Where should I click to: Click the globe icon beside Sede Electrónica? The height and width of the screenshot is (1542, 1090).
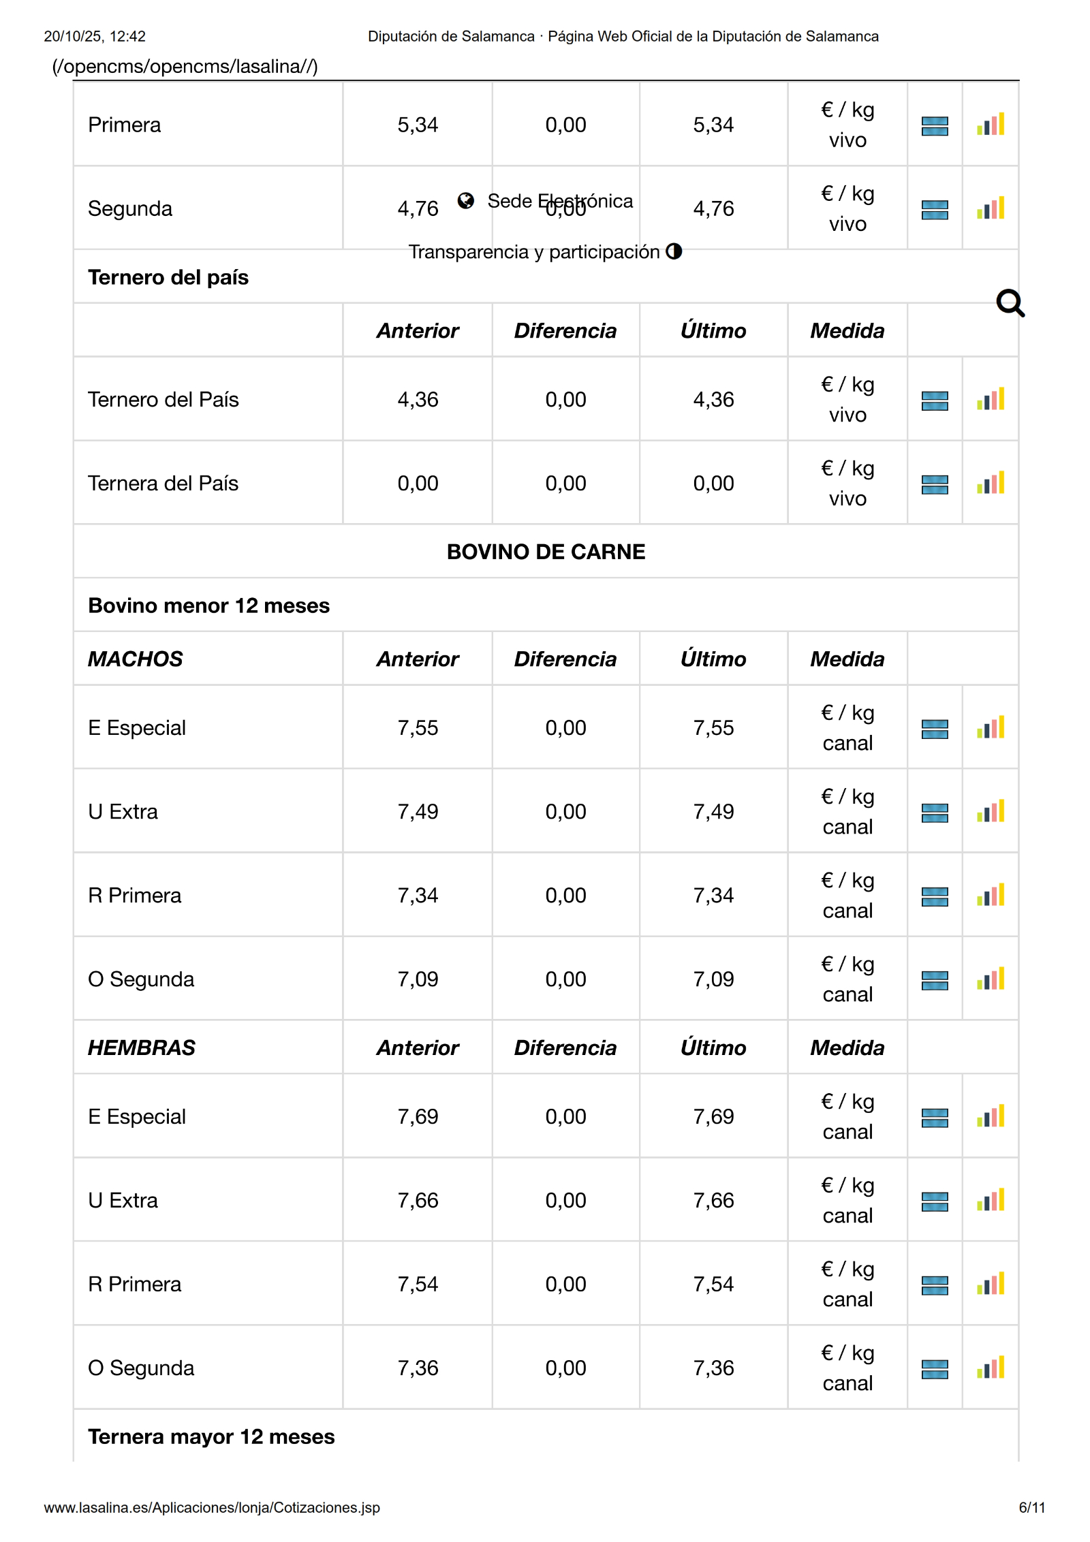click(466, 200)
